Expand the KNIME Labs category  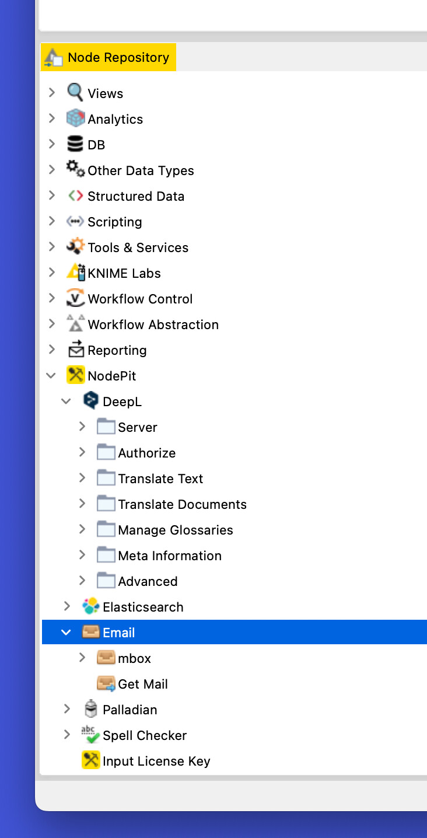coord(52,272)
